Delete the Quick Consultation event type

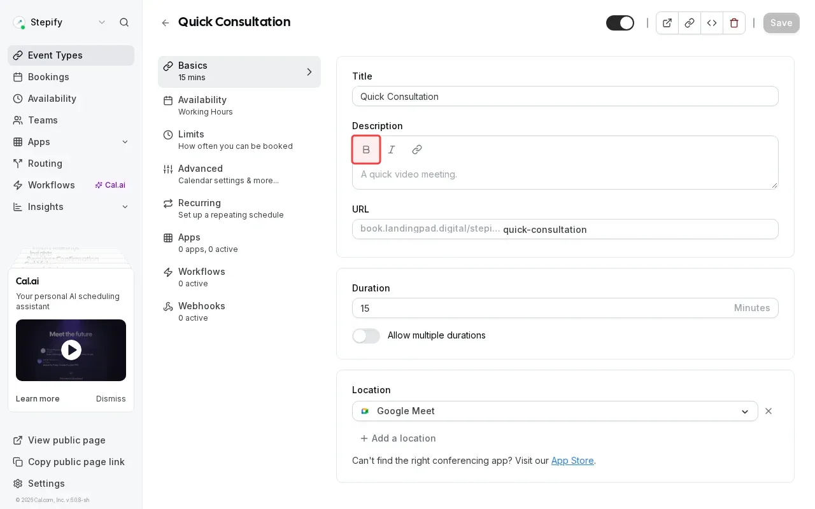733,23
